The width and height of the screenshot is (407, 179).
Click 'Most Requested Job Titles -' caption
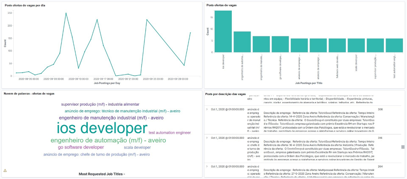pos(102,174)
